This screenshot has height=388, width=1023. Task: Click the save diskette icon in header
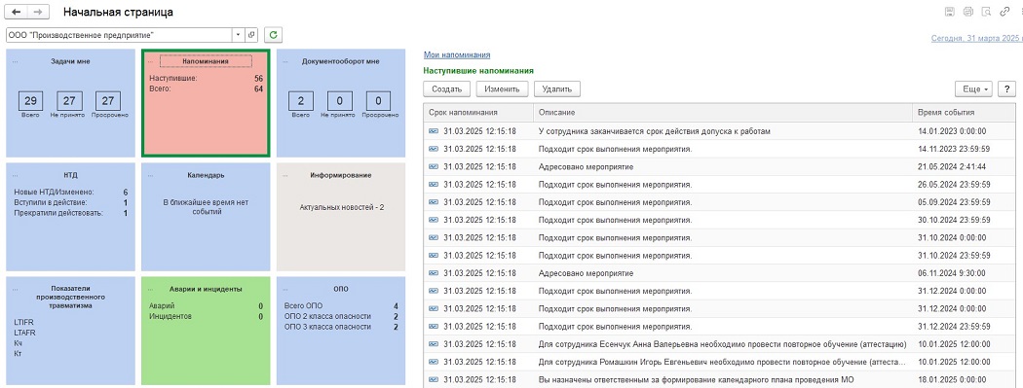(x=951, y=11)
